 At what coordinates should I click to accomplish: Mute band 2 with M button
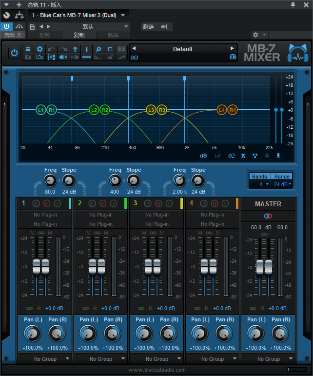[x=103, y=203]
